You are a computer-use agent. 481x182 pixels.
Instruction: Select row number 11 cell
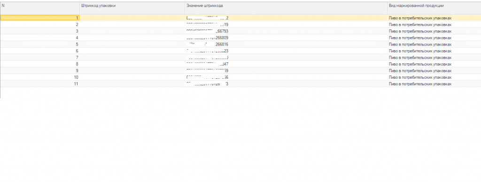tap(39, 84)
